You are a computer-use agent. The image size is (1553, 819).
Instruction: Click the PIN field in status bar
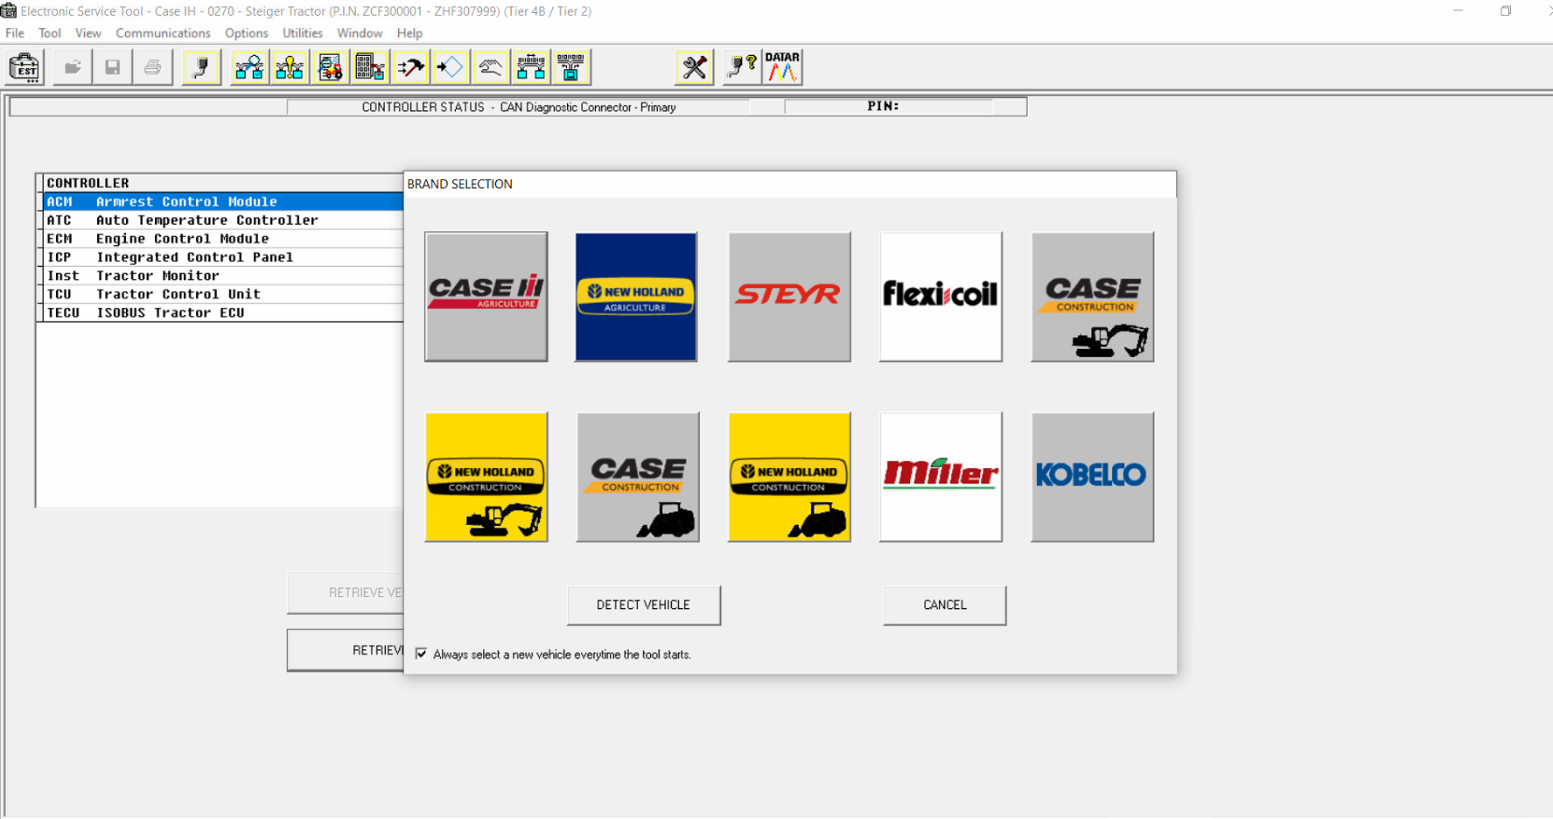[889, 107]
